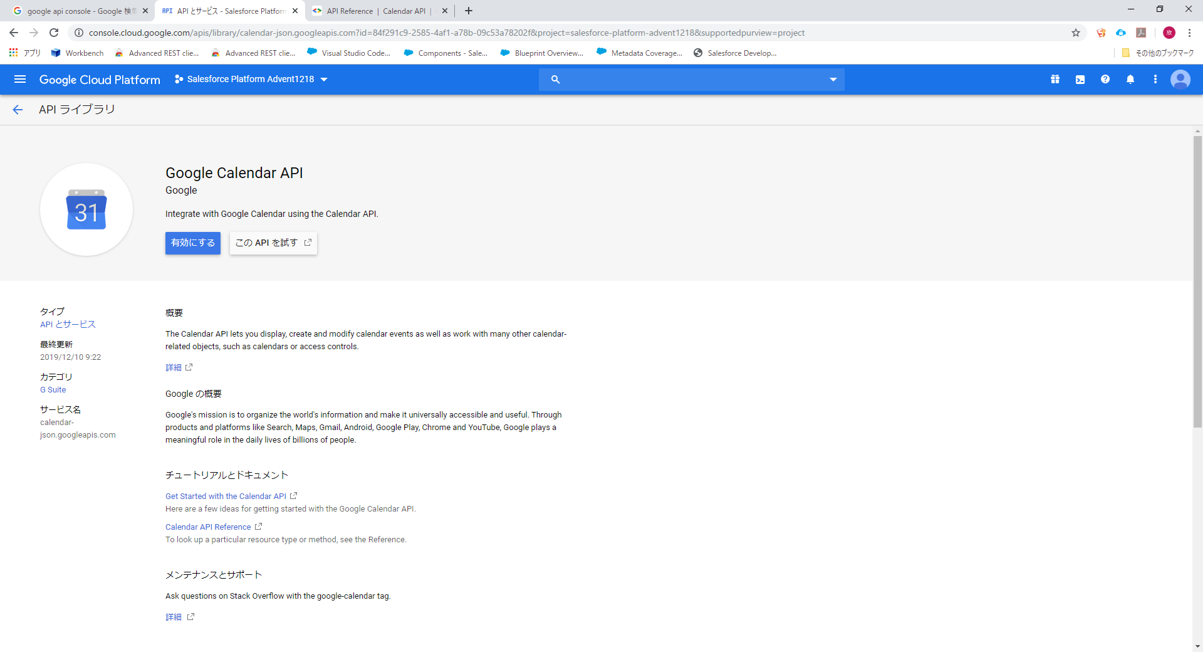Open the three-dot settings menu in the console header
The height and width of the screenshot is (652, 1203).
(1155, 79)
